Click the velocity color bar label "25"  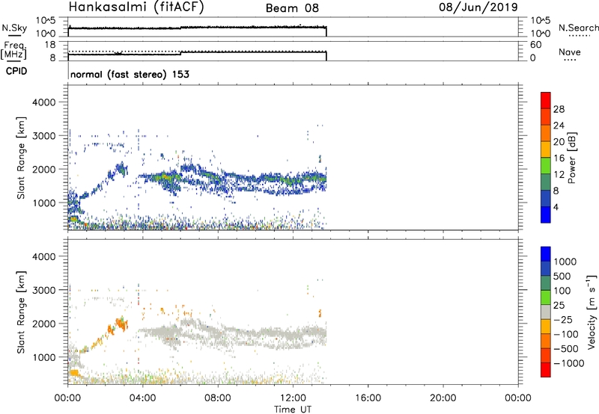click(x=559, y=306)
